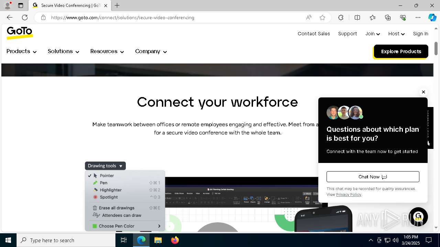440x247 pixels.
Task: Go back to previous page
Action: click(10, 17)
